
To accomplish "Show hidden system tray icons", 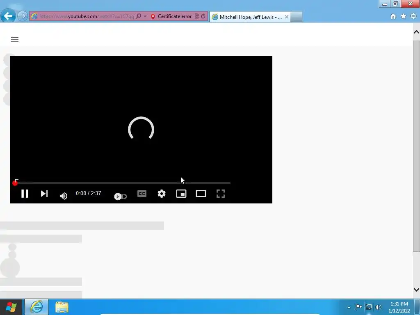I will tap(349, 307).
